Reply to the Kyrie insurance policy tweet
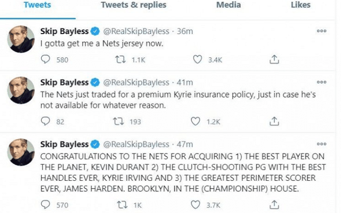The height and width of the screenshot is (213, 341). (x=45, y=121)
